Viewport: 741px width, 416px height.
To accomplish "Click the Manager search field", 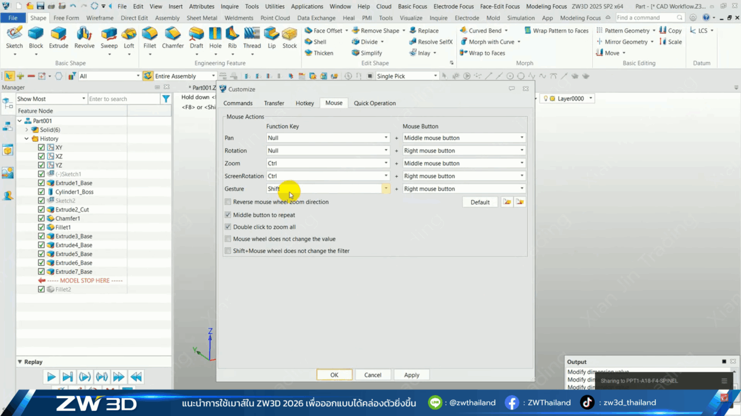I will click(x=123, y=99).
